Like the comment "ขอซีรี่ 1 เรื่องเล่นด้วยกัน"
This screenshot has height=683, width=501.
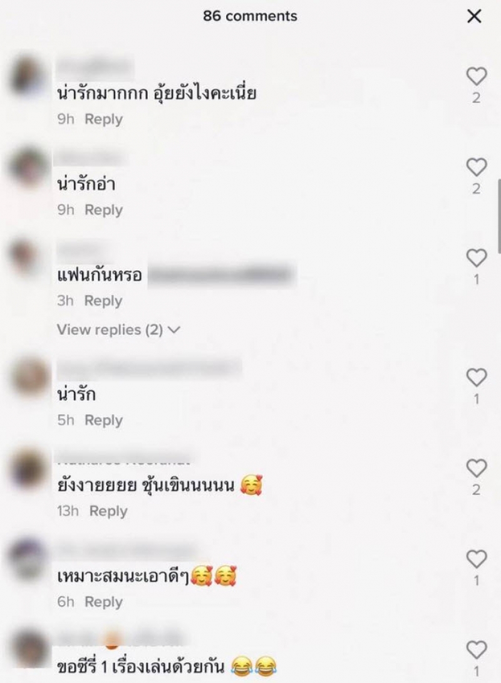(x=476, y=650)
